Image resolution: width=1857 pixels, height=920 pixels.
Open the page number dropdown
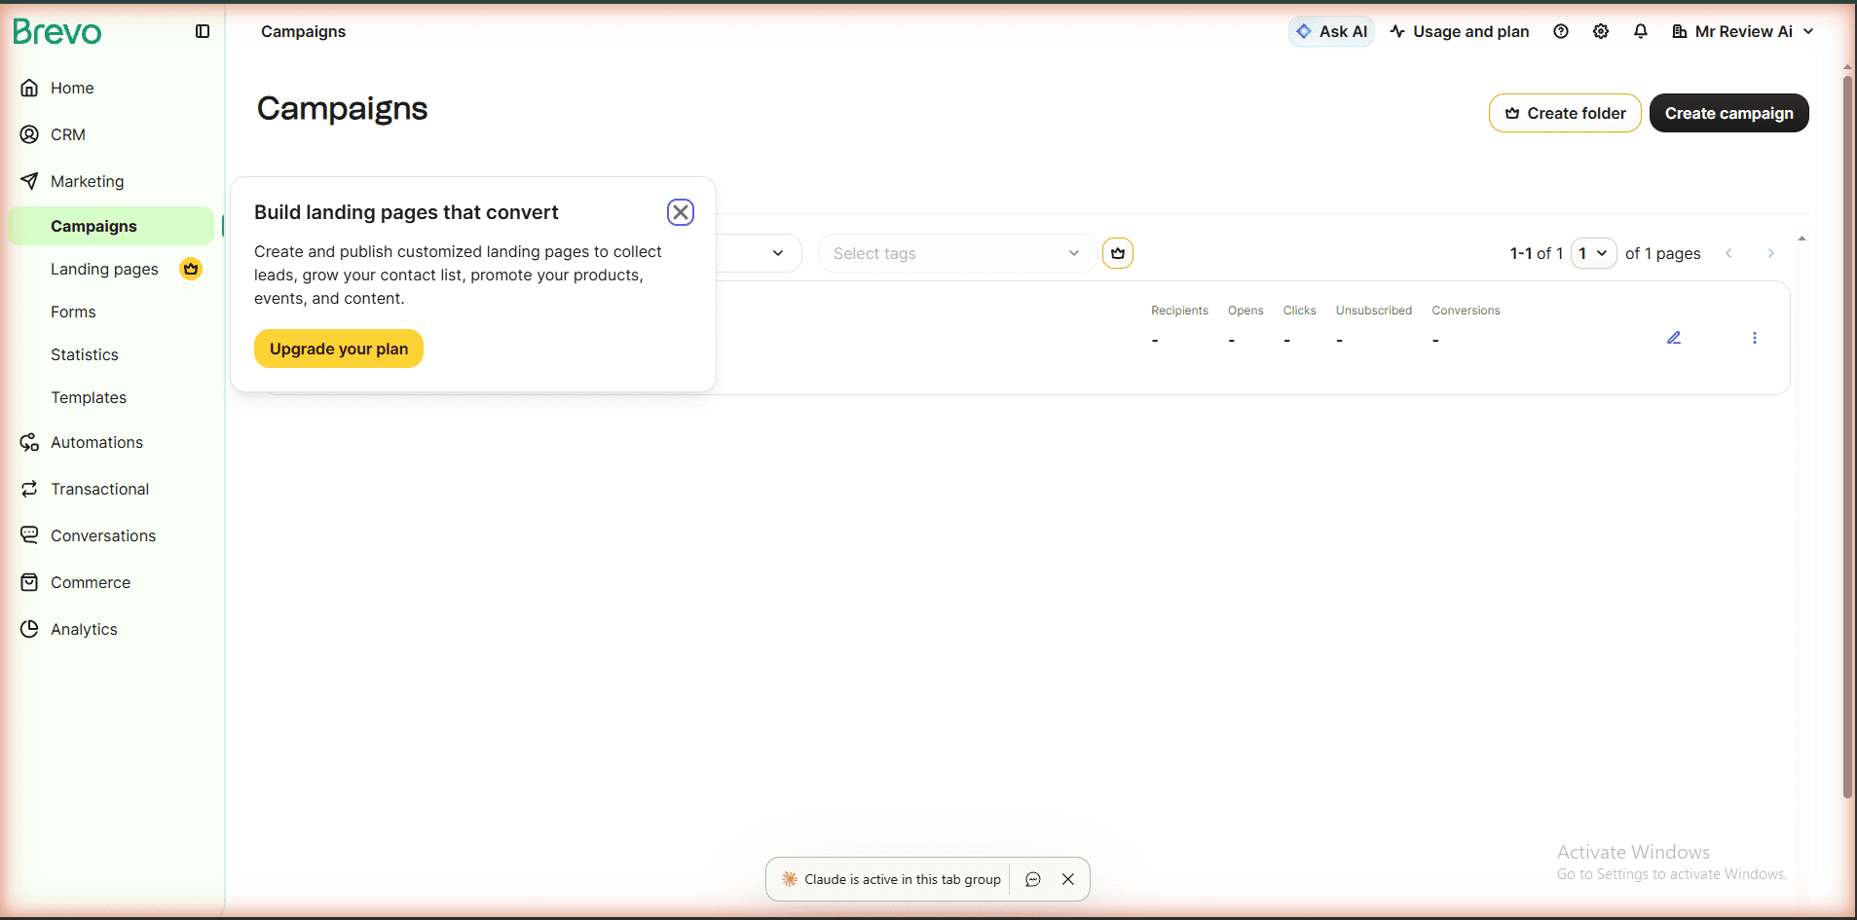(x=1594, y=253)
